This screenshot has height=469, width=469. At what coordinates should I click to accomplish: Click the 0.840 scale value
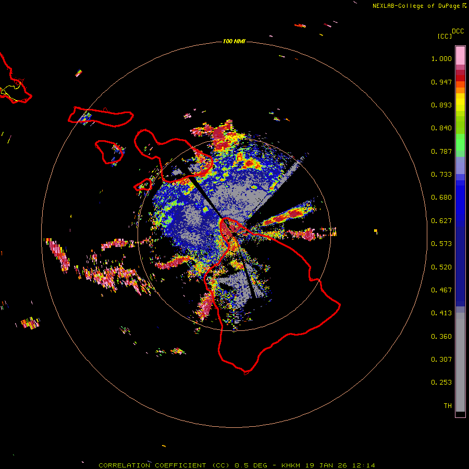pyautogui.click(x=441, y=128)
